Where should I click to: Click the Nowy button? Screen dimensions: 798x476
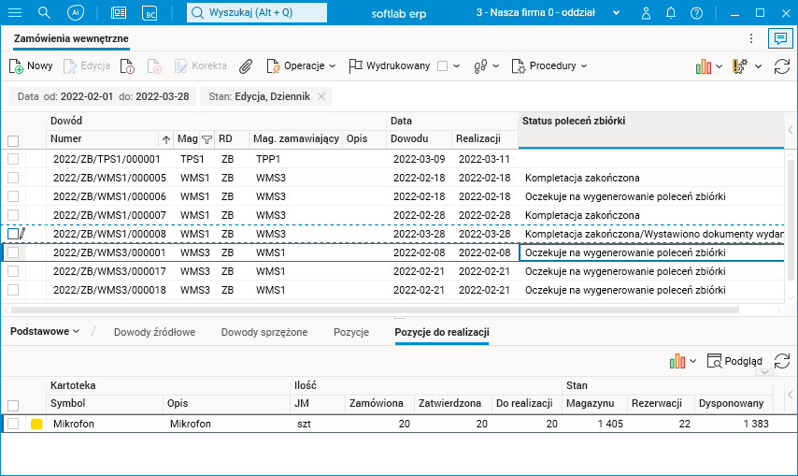pos(31,66)
